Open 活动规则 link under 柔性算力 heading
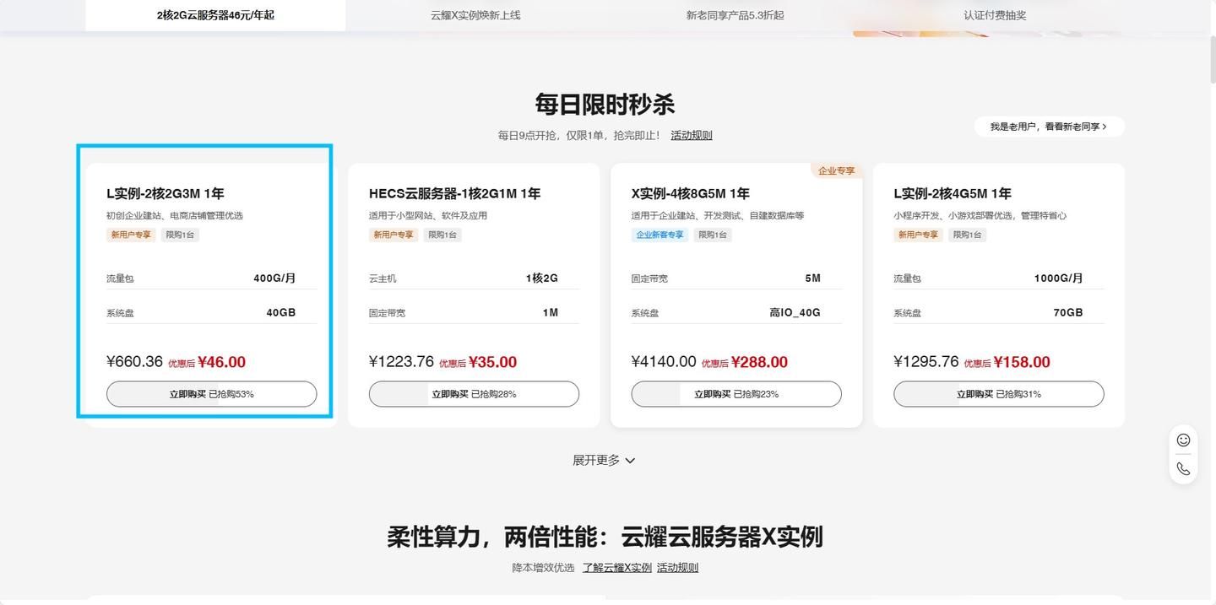The image size is (1216, 605). [x=677, y=568]
